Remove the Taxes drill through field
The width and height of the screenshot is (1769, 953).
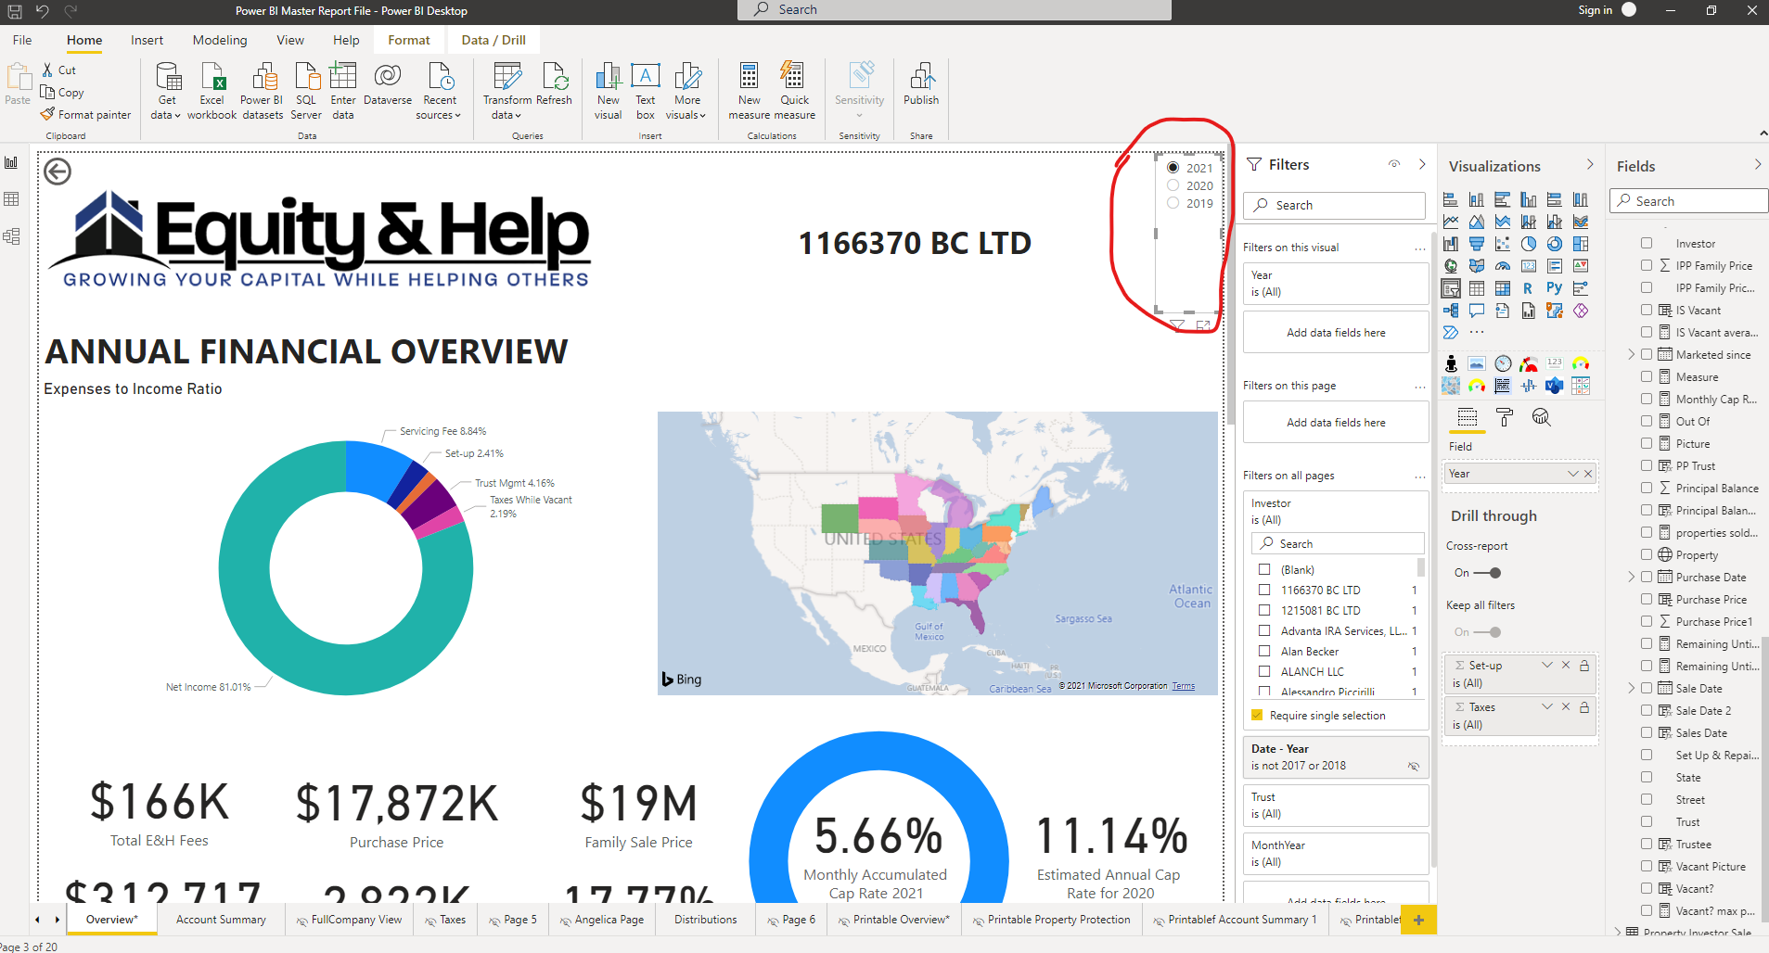(1566, 706)
